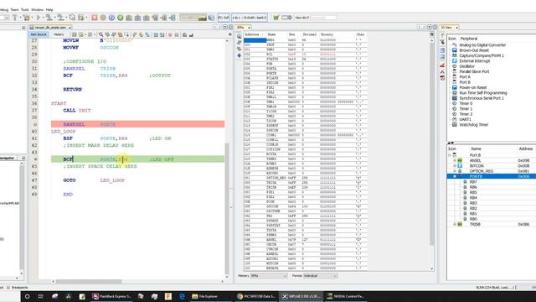Viewport: 536px width, 302px height.
Task: Click the memory usage gauge in toolbar
Action: click(x=193, y=18)
